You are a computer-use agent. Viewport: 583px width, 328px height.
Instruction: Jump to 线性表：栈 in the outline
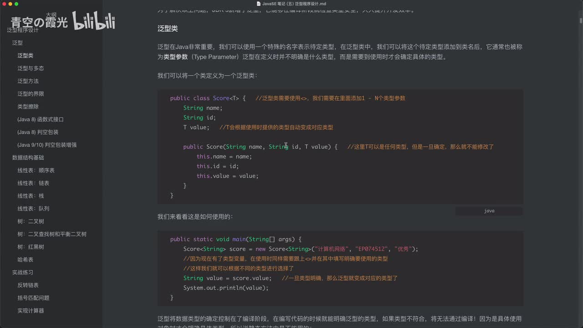[x=31, y=196]
